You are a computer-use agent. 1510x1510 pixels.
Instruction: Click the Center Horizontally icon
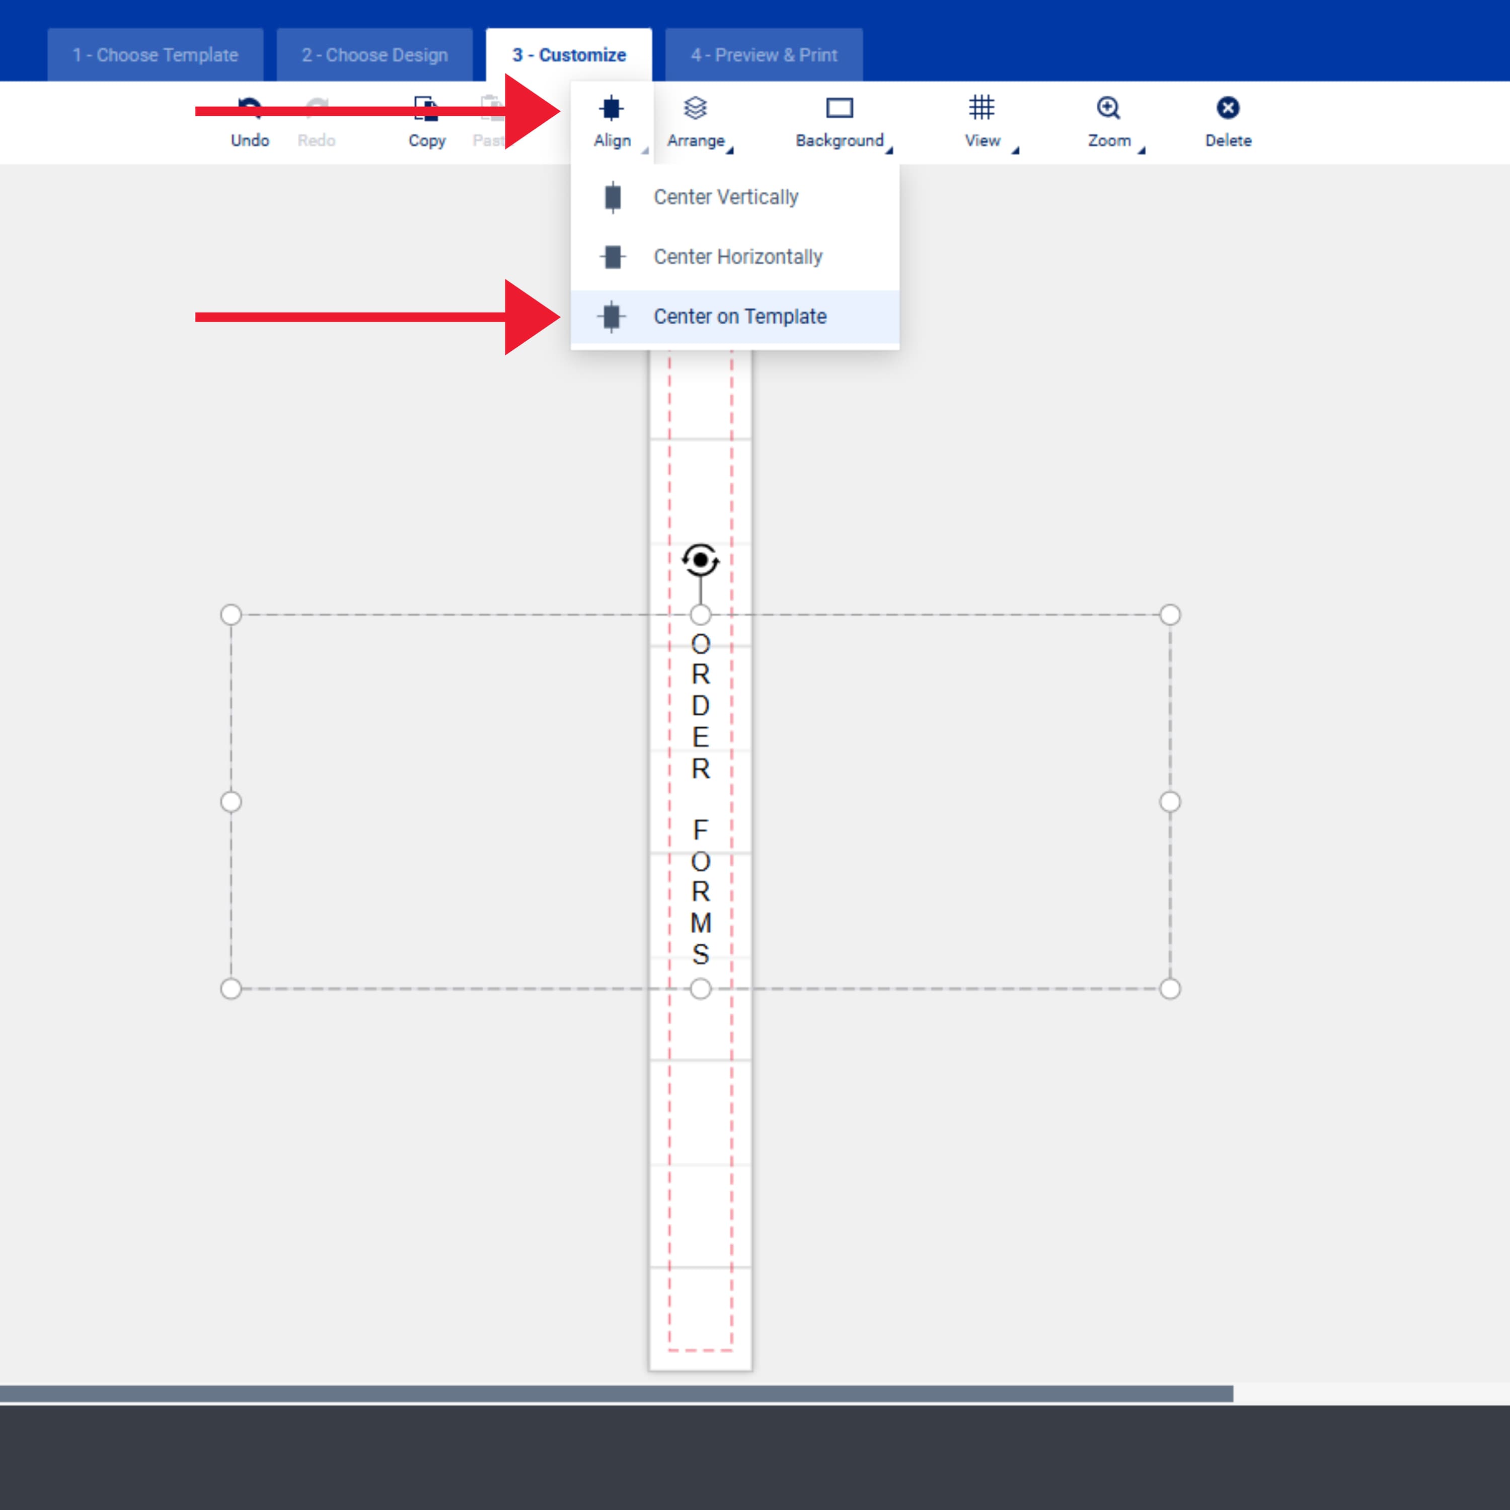click(613, 256)
